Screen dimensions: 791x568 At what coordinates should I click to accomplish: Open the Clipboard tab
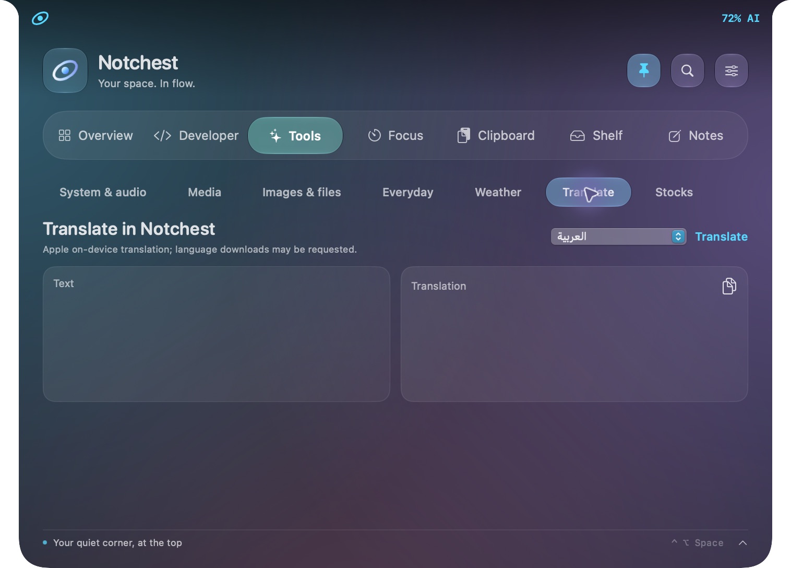[x=496, y=136]
